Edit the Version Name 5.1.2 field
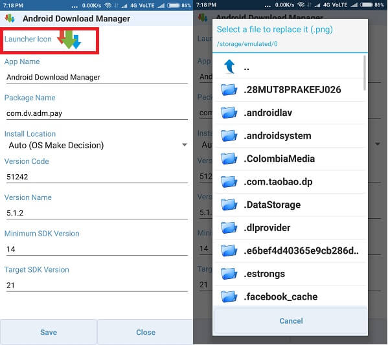This screenshot has width=388, height=345. pyautogui.click(x=97, y=213)
